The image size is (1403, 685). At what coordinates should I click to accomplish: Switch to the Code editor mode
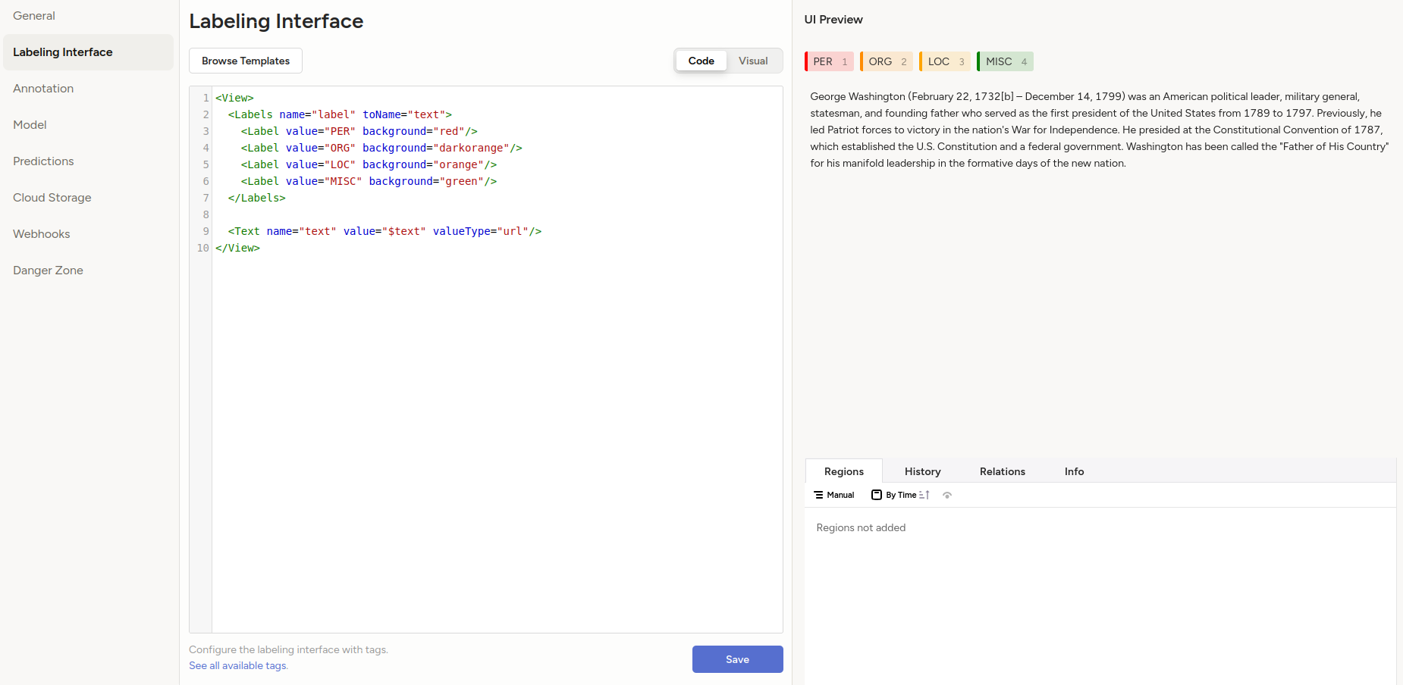coord(701,61)
